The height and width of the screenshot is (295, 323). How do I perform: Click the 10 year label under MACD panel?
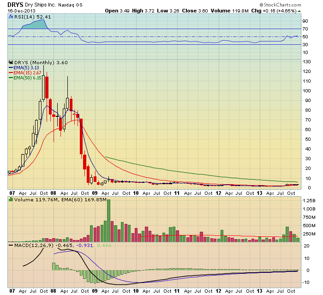pyautogui.click(x=136, y=291)
